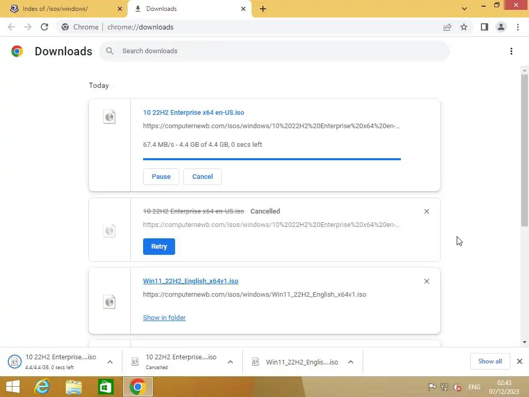Open Windows Store from taskbar
The width and height of the screenshot is (529, 397).
(105, 387)
